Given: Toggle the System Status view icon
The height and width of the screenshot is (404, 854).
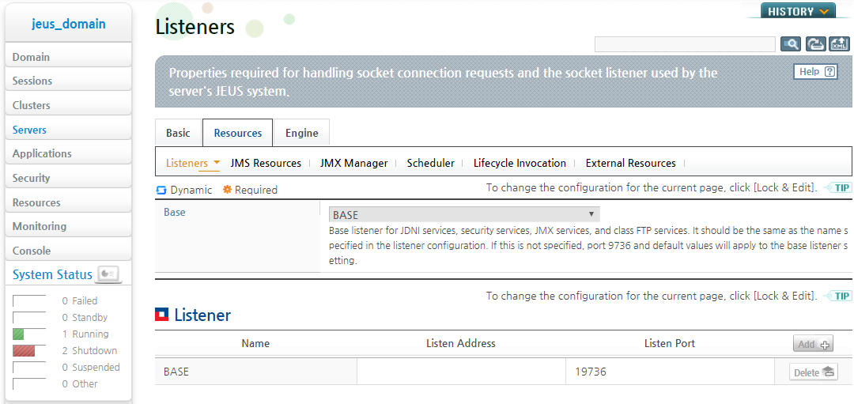Looking at the screenshot, I should [109, 274].
